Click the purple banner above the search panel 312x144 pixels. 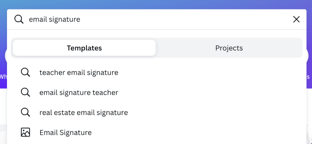[156, 4]
